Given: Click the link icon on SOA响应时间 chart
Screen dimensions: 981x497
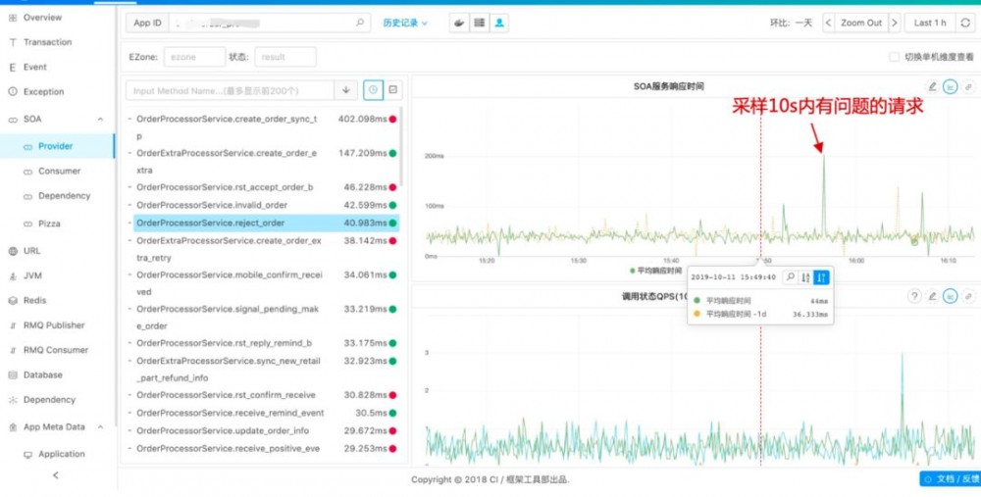Looking at the screenshot, I should [968, 87].
